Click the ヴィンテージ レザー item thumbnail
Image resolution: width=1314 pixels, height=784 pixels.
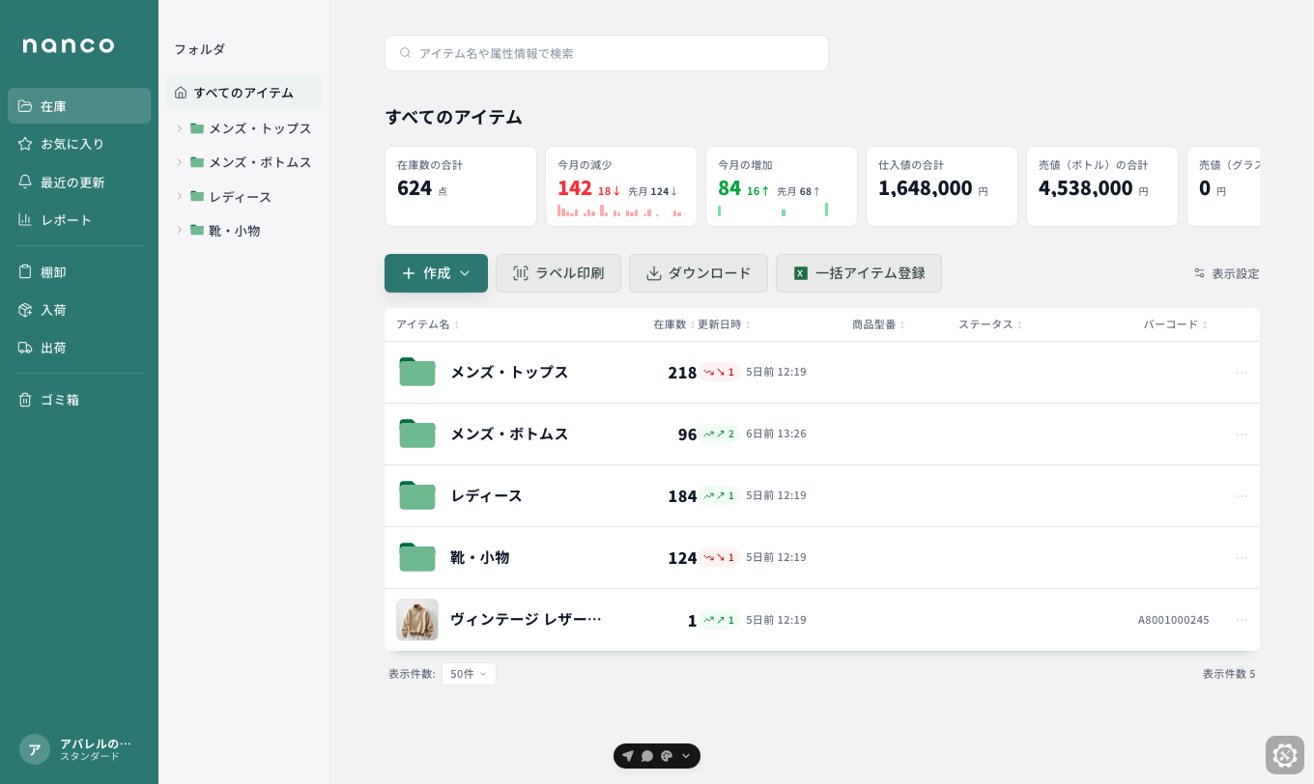click(x=417, y=620)
